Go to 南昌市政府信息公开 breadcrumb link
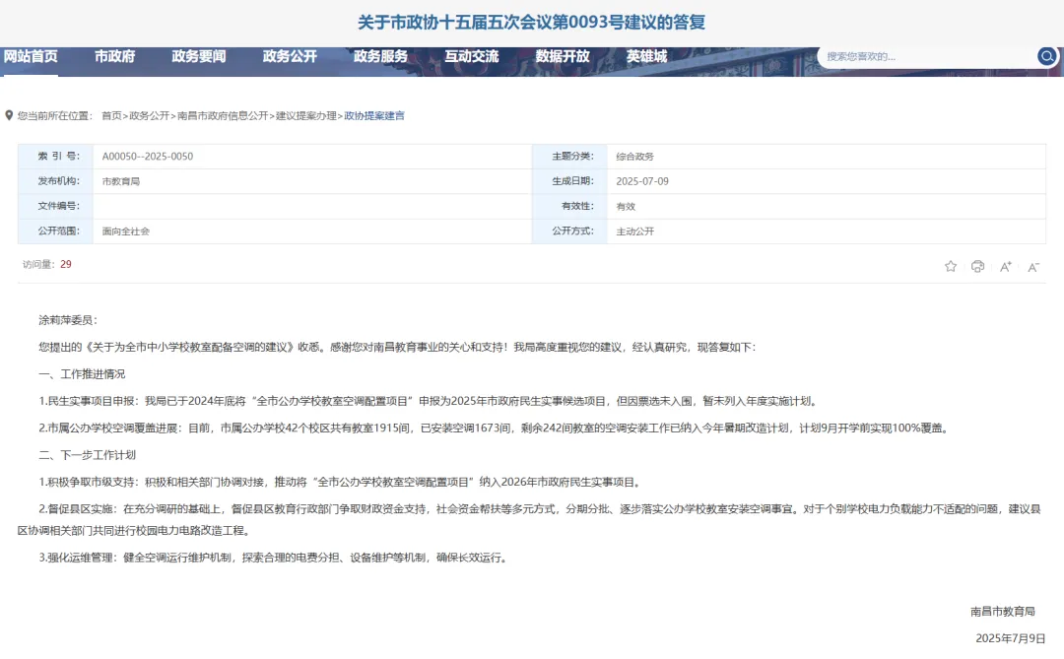Viewport: 1064px width, 659px height. (x=223, y=116)
